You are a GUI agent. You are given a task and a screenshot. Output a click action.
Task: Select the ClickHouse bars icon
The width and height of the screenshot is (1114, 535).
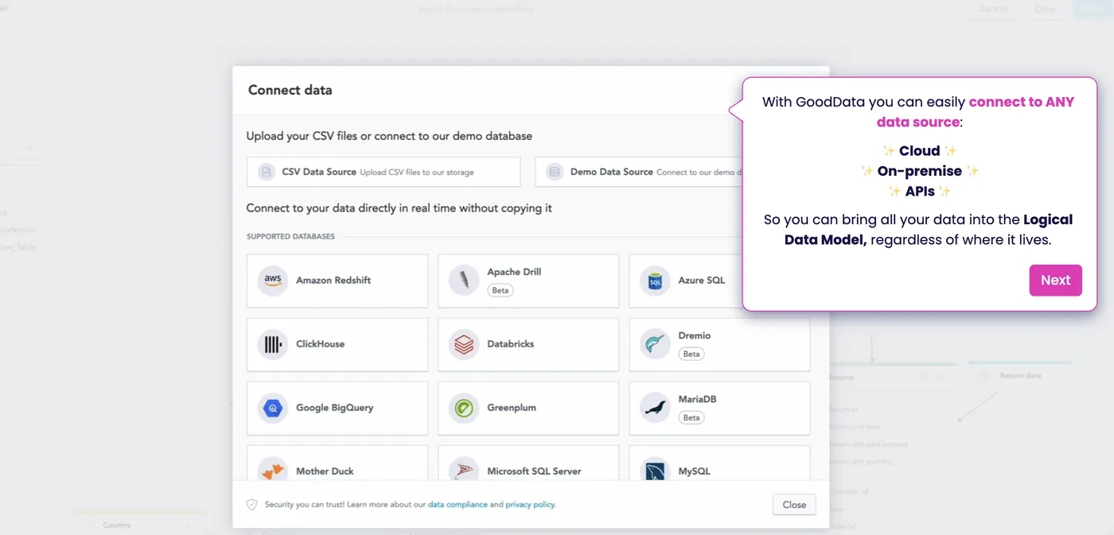(x=273, y=344)
